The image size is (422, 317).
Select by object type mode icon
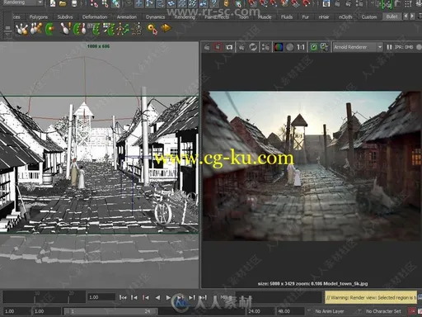[105, 3]
